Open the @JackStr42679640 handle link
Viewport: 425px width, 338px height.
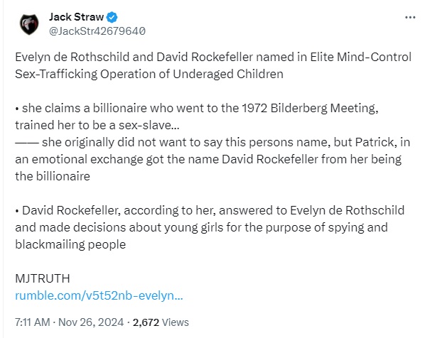click(97, 31)
